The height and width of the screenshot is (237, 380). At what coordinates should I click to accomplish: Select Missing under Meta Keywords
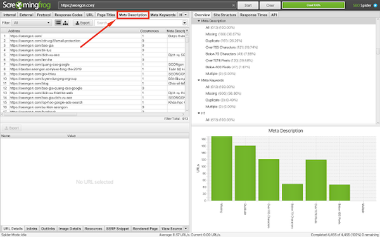(223, 94)
